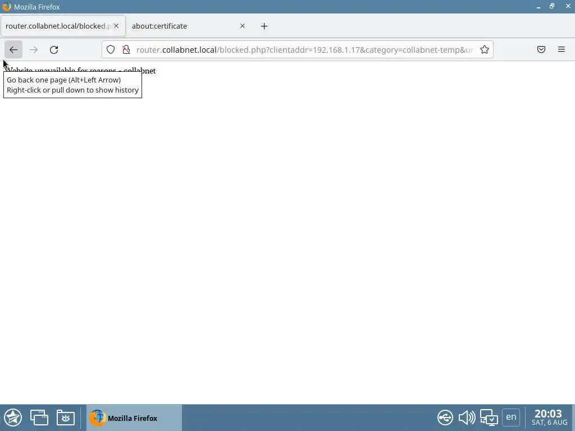Click the insecure connection padlock icon
The width and height of the screenshot is (575, 431).
(x=126, y=49)
